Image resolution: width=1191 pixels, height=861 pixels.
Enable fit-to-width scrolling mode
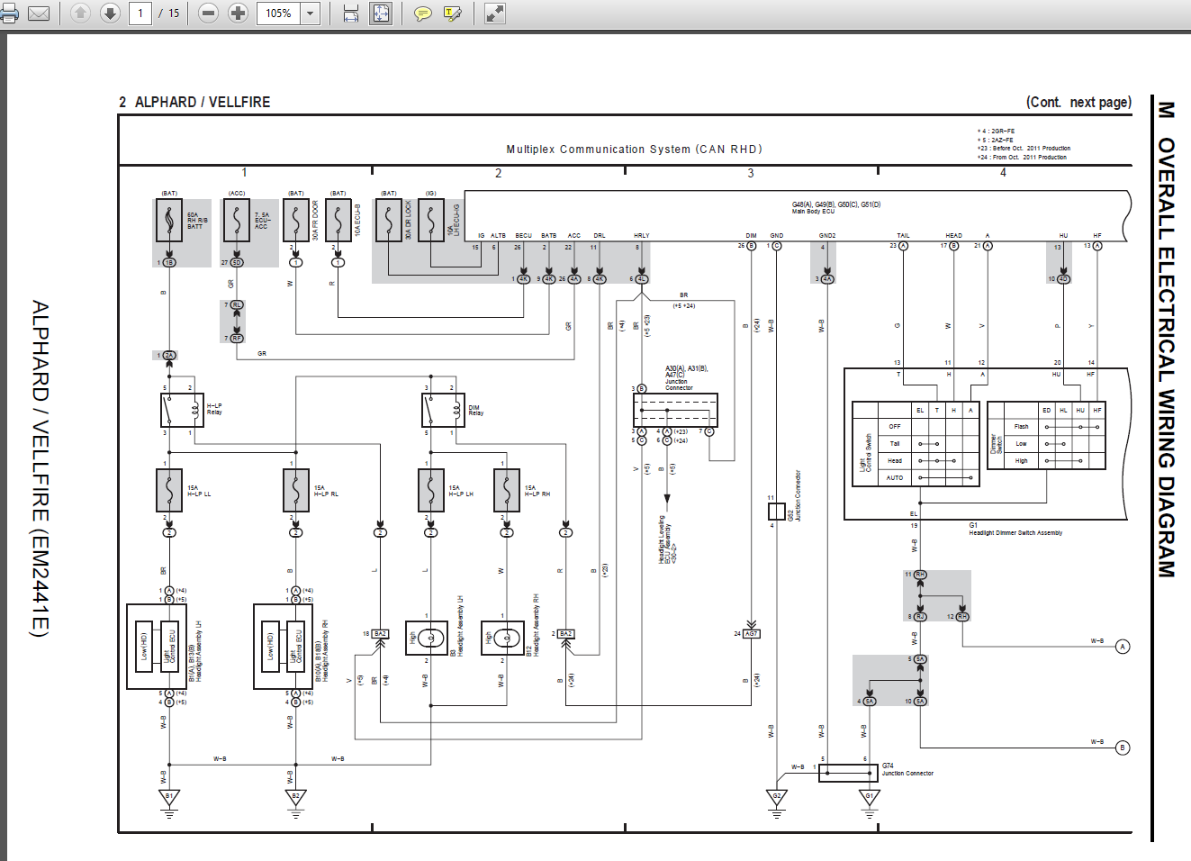pyautogui.click(x=351, y=14)
